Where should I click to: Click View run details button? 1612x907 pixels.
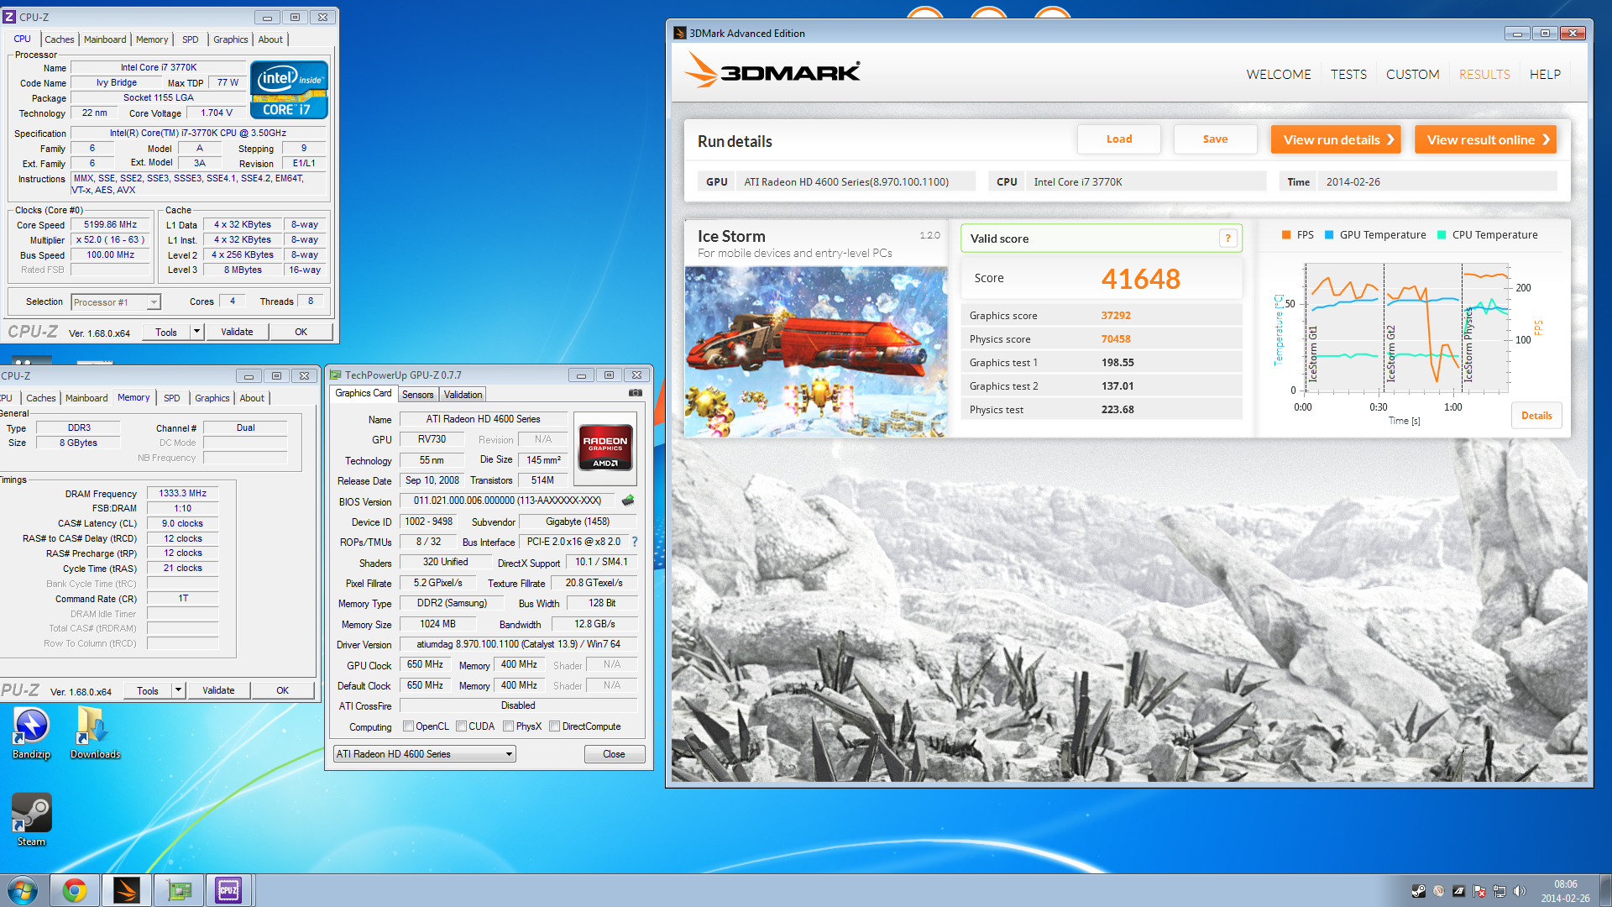pyautogui.click(x=1336, y=139)
